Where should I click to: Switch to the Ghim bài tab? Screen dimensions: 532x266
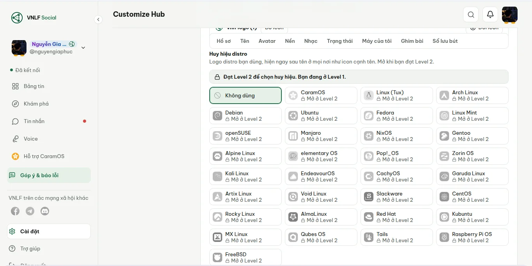pos(412,41)
